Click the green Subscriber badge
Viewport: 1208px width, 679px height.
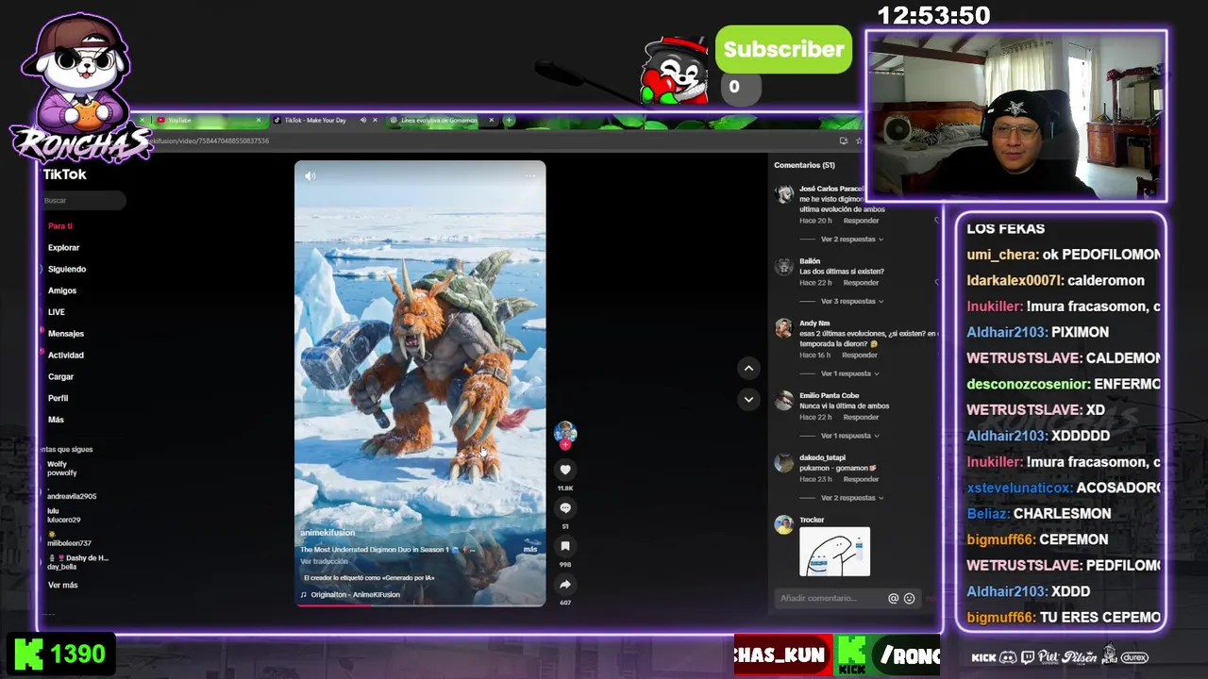pyautogui.click(x=783, y=50)
